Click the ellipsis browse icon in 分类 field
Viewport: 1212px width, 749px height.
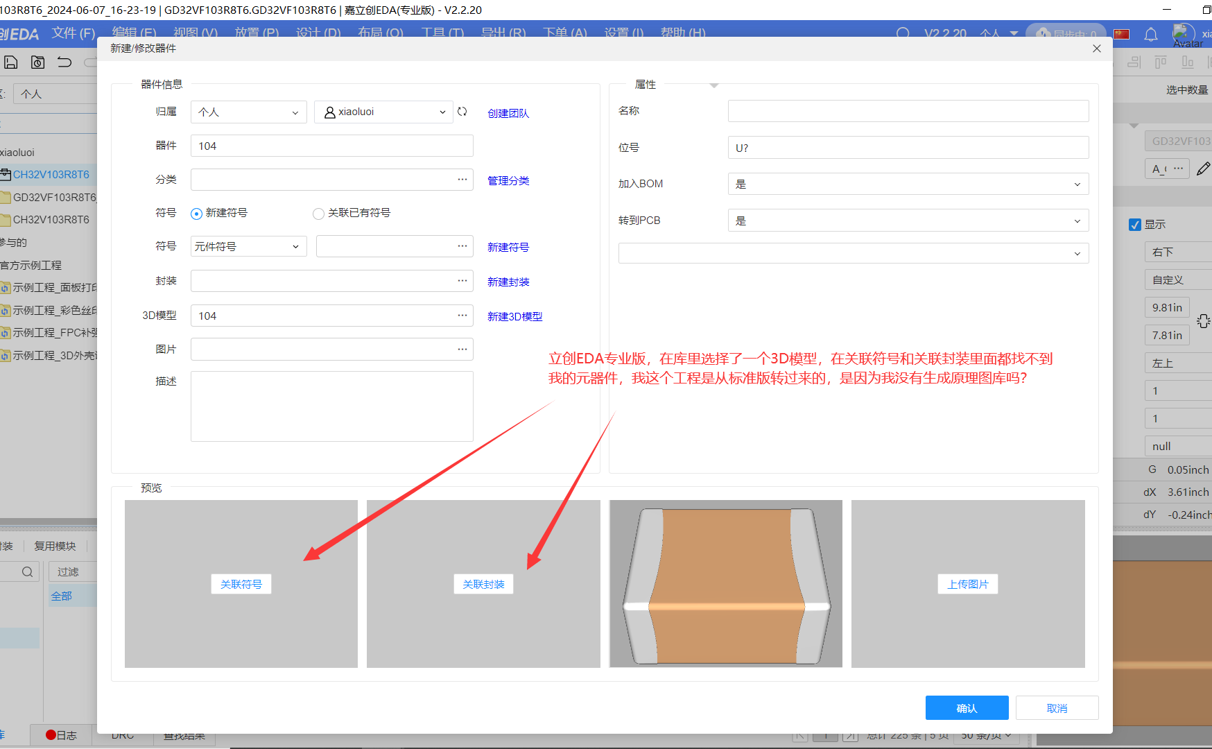(462, 180)
